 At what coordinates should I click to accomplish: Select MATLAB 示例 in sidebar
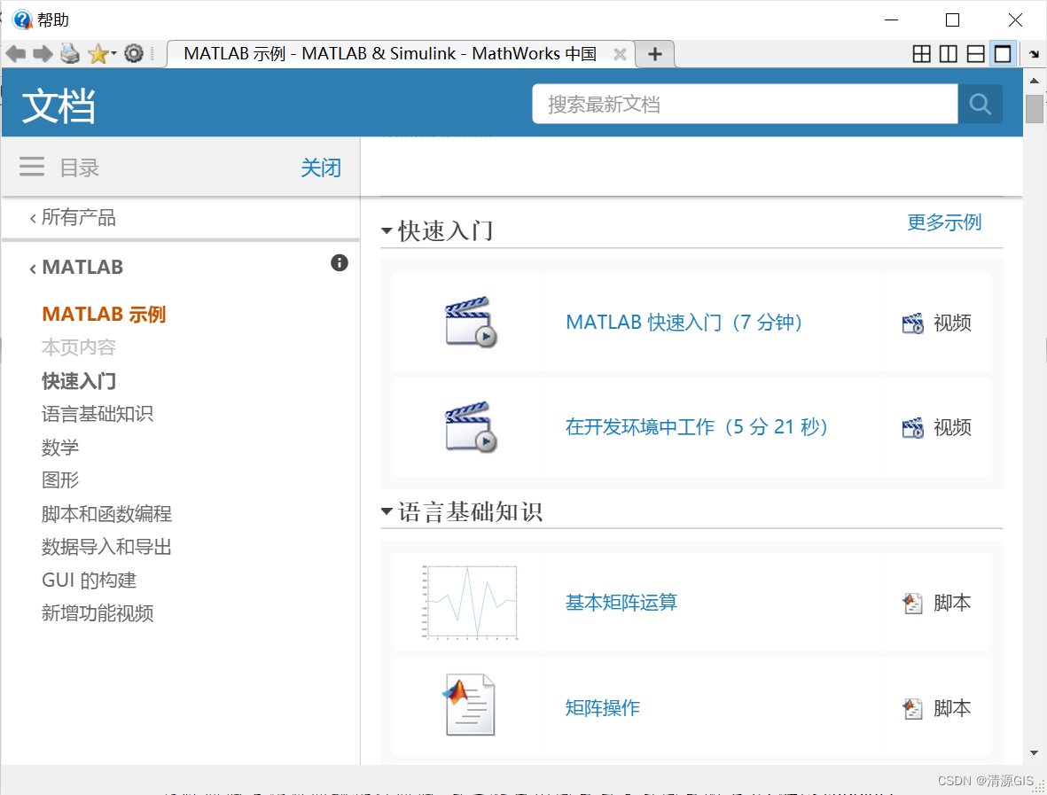tap(104, 315)
